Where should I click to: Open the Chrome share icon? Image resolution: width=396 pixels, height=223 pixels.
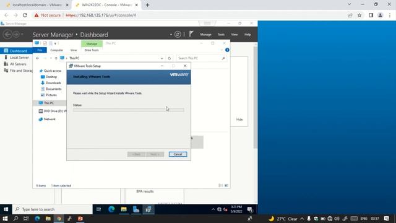point(350,15)
